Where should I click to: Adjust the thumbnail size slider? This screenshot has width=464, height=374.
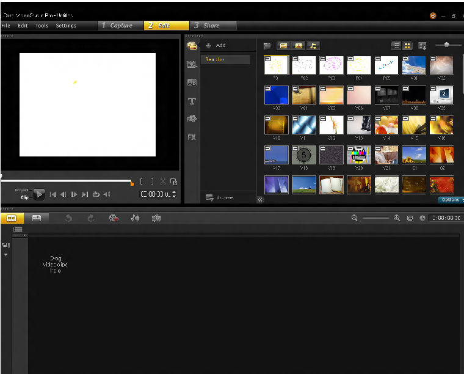click(446, 45)
